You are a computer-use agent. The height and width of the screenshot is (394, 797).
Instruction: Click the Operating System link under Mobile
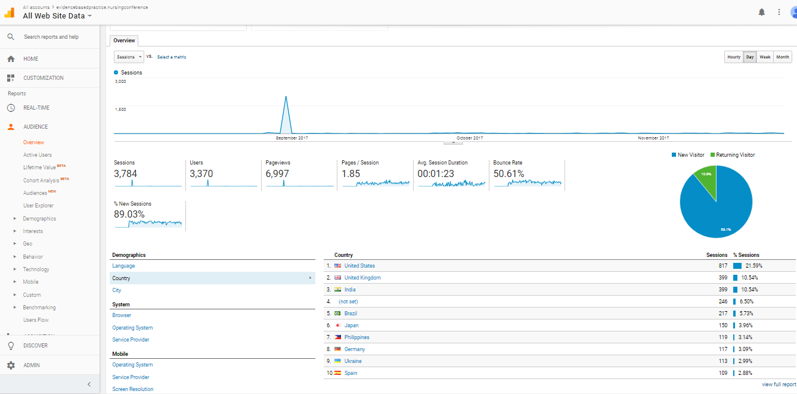click(x=132, y=365)
